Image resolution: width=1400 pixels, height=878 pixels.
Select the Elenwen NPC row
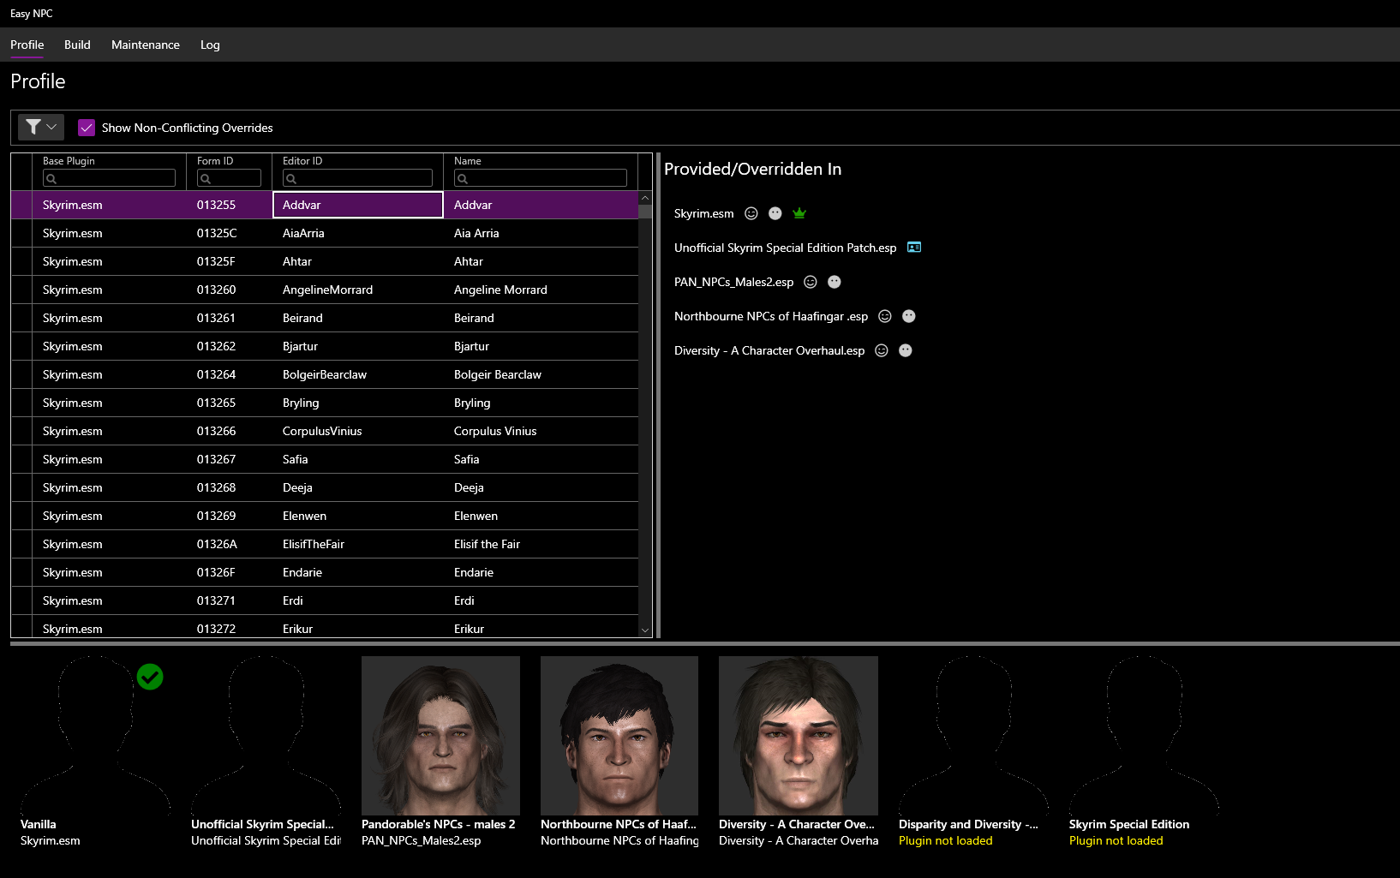tap(325, 516)
